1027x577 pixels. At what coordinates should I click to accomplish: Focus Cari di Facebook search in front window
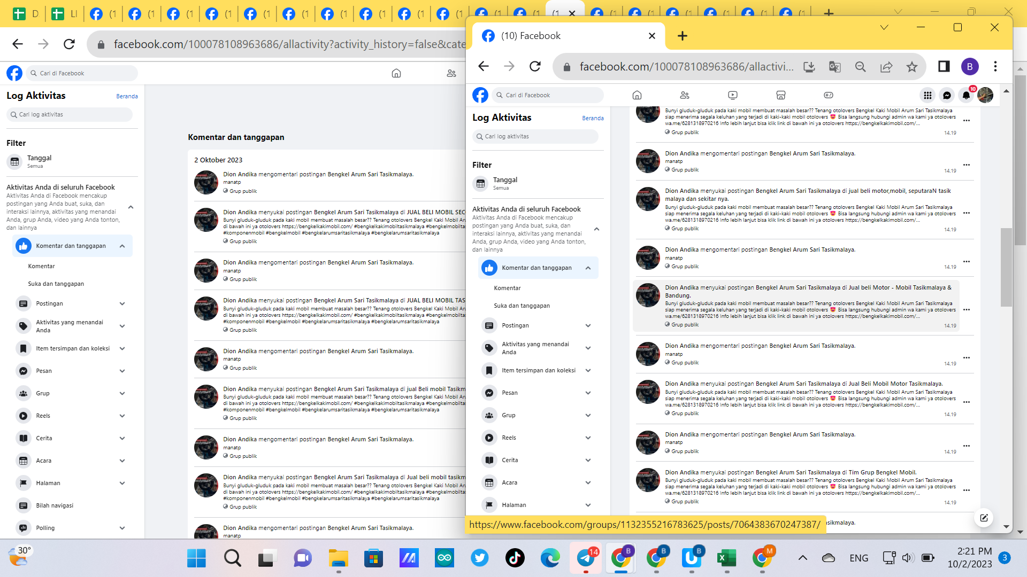[548, 95]
